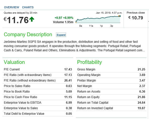This screenshot has height=119, width=149.
Task: Select Total Debt to Enterprise Value row
Action: 38,114
